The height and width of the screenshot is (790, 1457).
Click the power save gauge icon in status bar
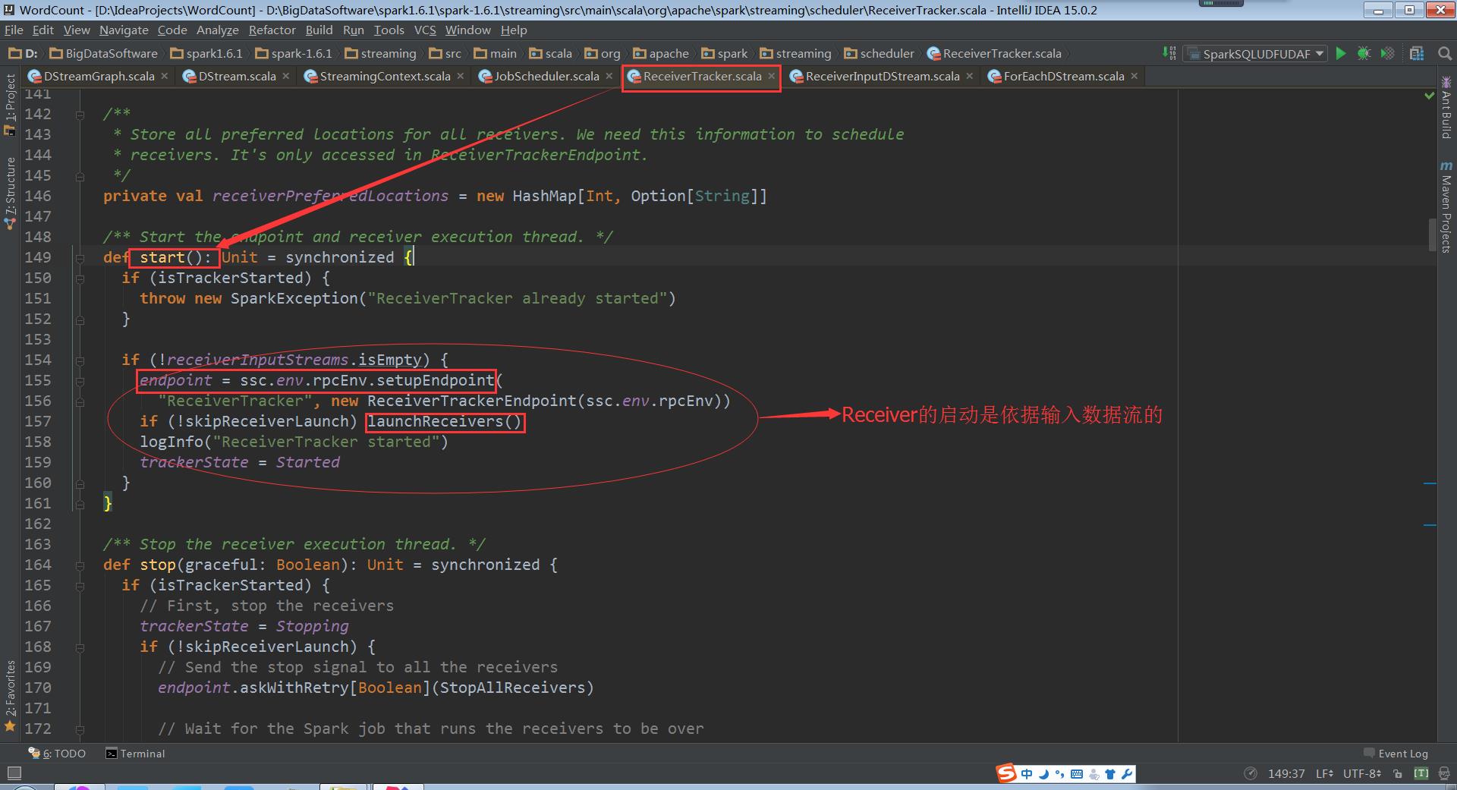(x=1251, y=773)
